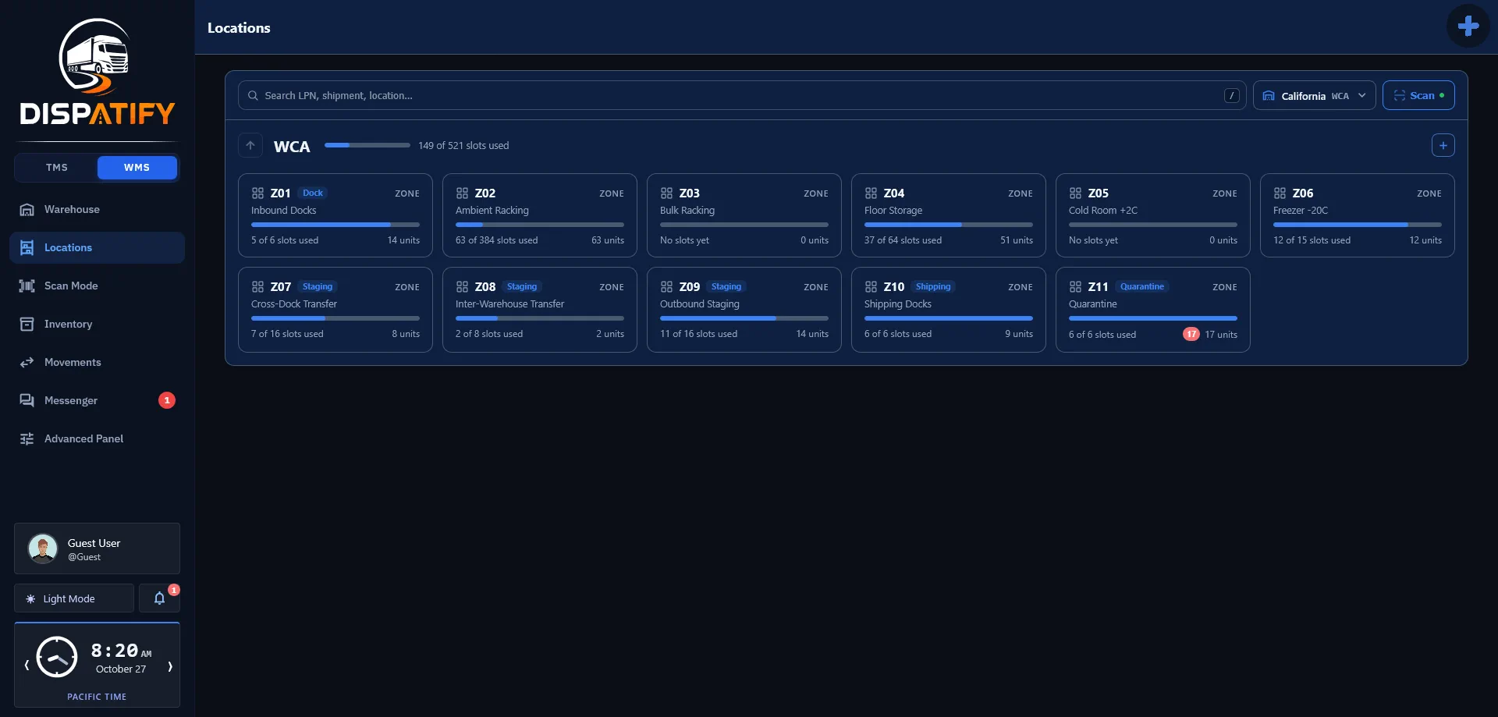This screenshot has width=1498, height=717.
Task: Click Messenger red unread badge
Action: (x=167, y=400)
